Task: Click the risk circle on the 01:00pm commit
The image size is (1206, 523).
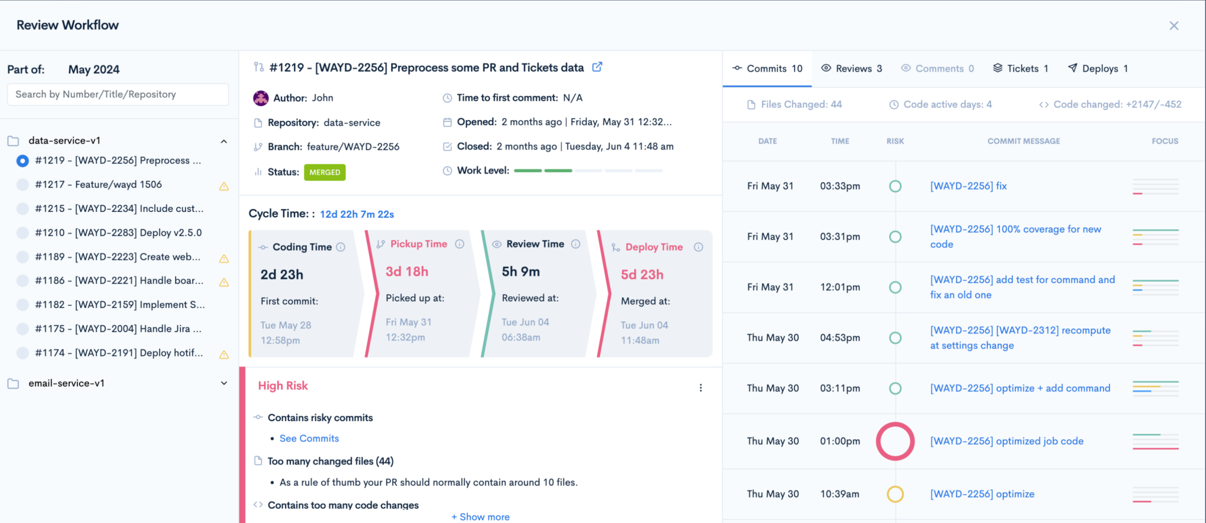Action: click(x=894, y=441)
